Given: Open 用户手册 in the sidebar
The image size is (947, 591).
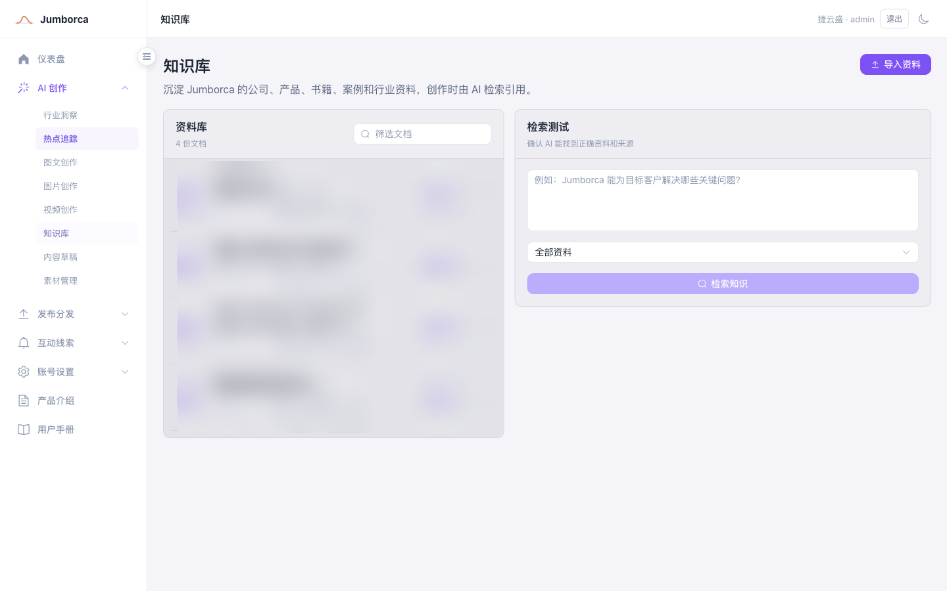Looking at the screenshot, I should (74, 429).
